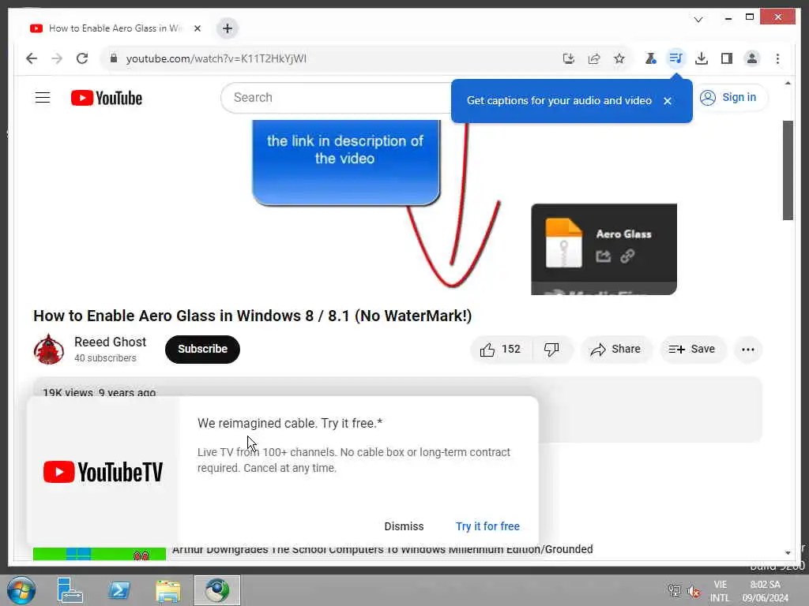Image resolution: width=809 pixels, height=606 pixels.
Task: Switch to the Chrome taskbar button
Action: (x=217, y=590)
